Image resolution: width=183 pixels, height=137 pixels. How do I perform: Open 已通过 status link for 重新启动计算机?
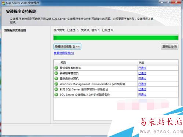(x=142, y=78)
